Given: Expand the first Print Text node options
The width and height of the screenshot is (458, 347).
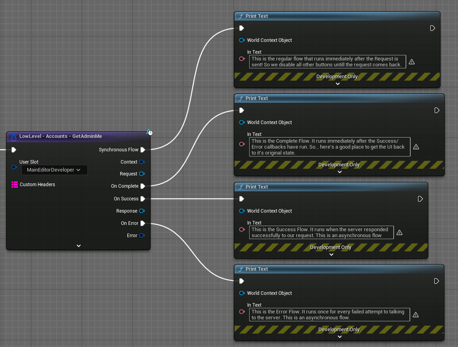Looking at the screenshot, I should pyautogui.click(x=337, y=84).
